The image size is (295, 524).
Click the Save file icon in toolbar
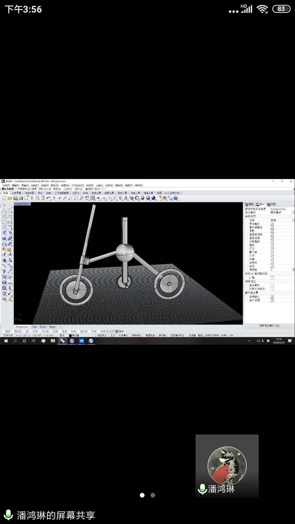pyautogui.click(x=15, y=198)
